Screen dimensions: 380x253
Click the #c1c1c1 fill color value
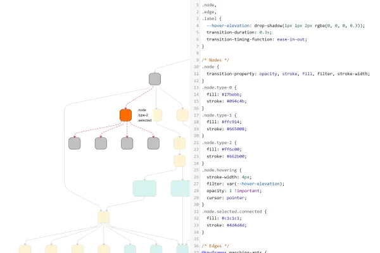coord(231,218)
